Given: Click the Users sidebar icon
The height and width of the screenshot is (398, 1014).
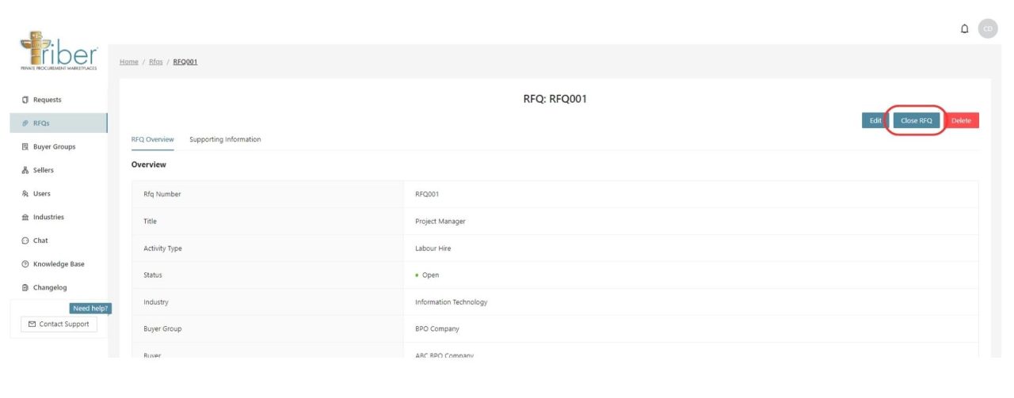Looking at the screenshot, I should pyautogui.click(x=25, y=194).
